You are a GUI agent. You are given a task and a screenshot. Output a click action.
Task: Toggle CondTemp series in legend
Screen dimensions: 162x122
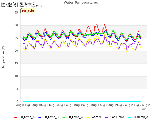tap(115, 117)
